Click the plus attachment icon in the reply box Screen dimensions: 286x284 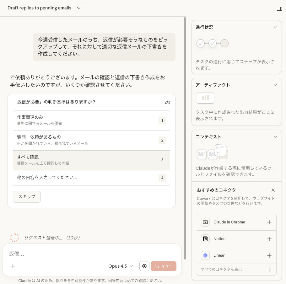(x=13, y=266)
